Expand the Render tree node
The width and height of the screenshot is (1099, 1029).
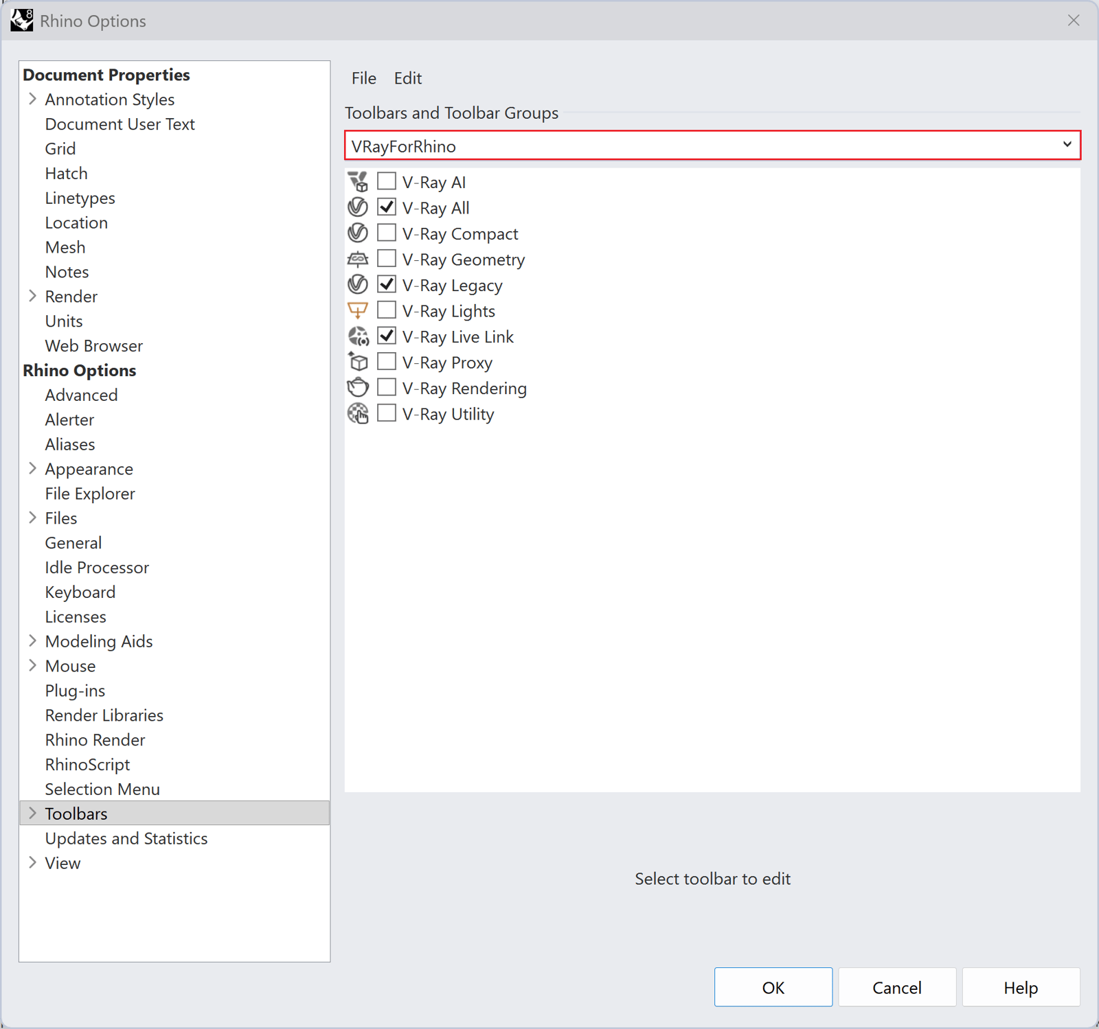[32, 296]
